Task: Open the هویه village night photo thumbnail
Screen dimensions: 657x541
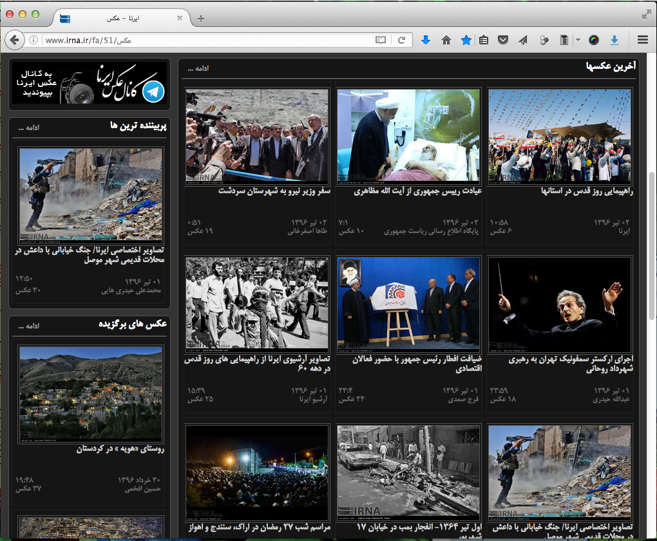Action: (91, 393)
